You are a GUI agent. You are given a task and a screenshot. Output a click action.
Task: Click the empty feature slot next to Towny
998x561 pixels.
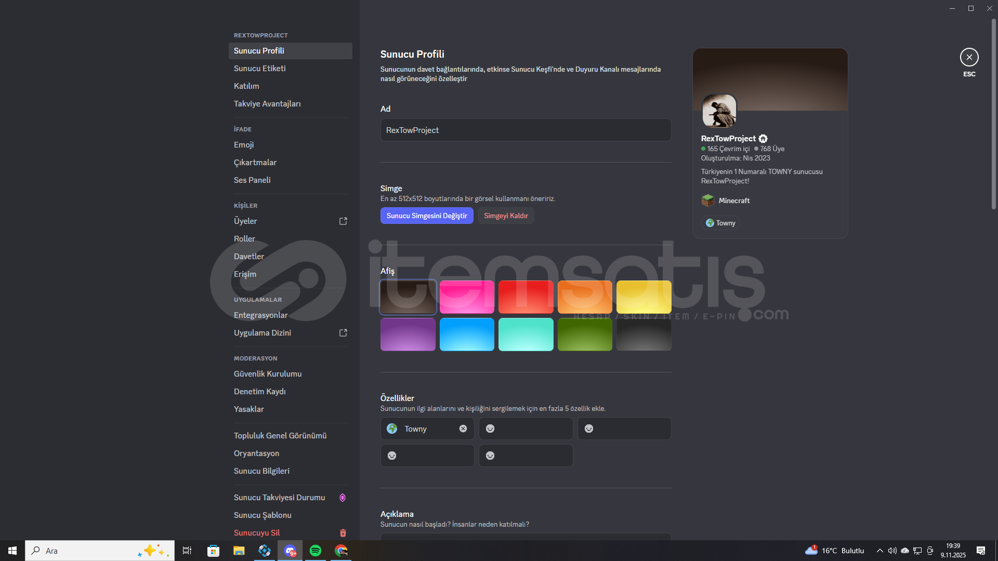[526, 429]
